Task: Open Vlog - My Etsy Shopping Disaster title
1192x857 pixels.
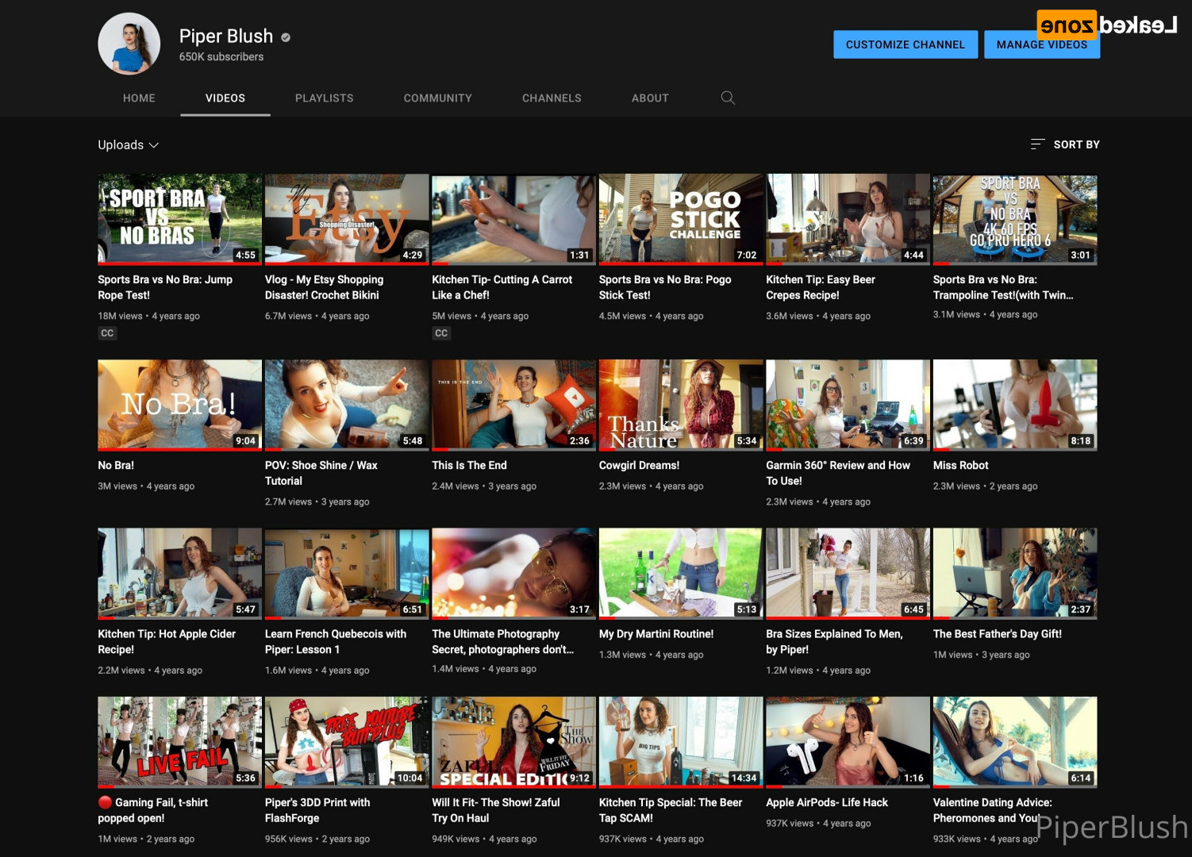Action: (x=324, y=287)
